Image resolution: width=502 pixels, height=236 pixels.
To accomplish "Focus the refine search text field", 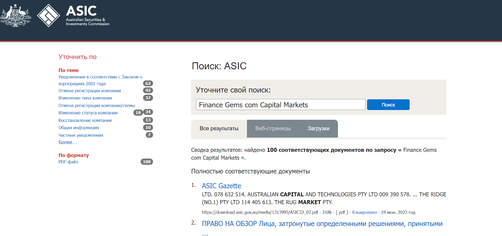I will (x=280, y=105).
